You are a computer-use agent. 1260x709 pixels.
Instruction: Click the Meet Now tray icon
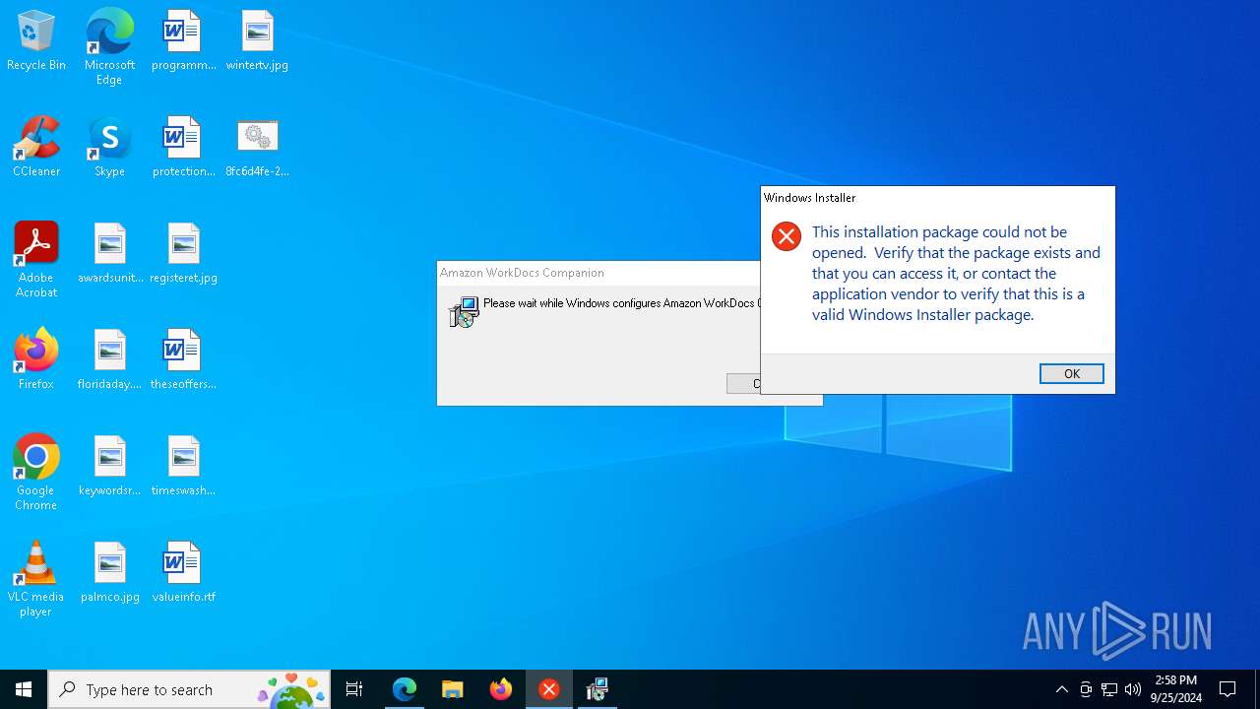click(x=1086, y=689)
